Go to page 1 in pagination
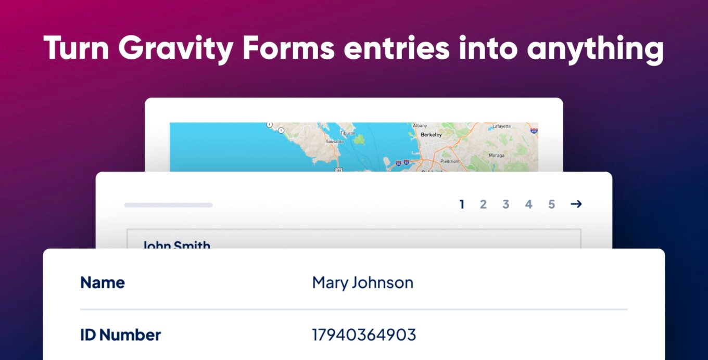708x360 pixels. pyautogui.click(x=461, y=204)
